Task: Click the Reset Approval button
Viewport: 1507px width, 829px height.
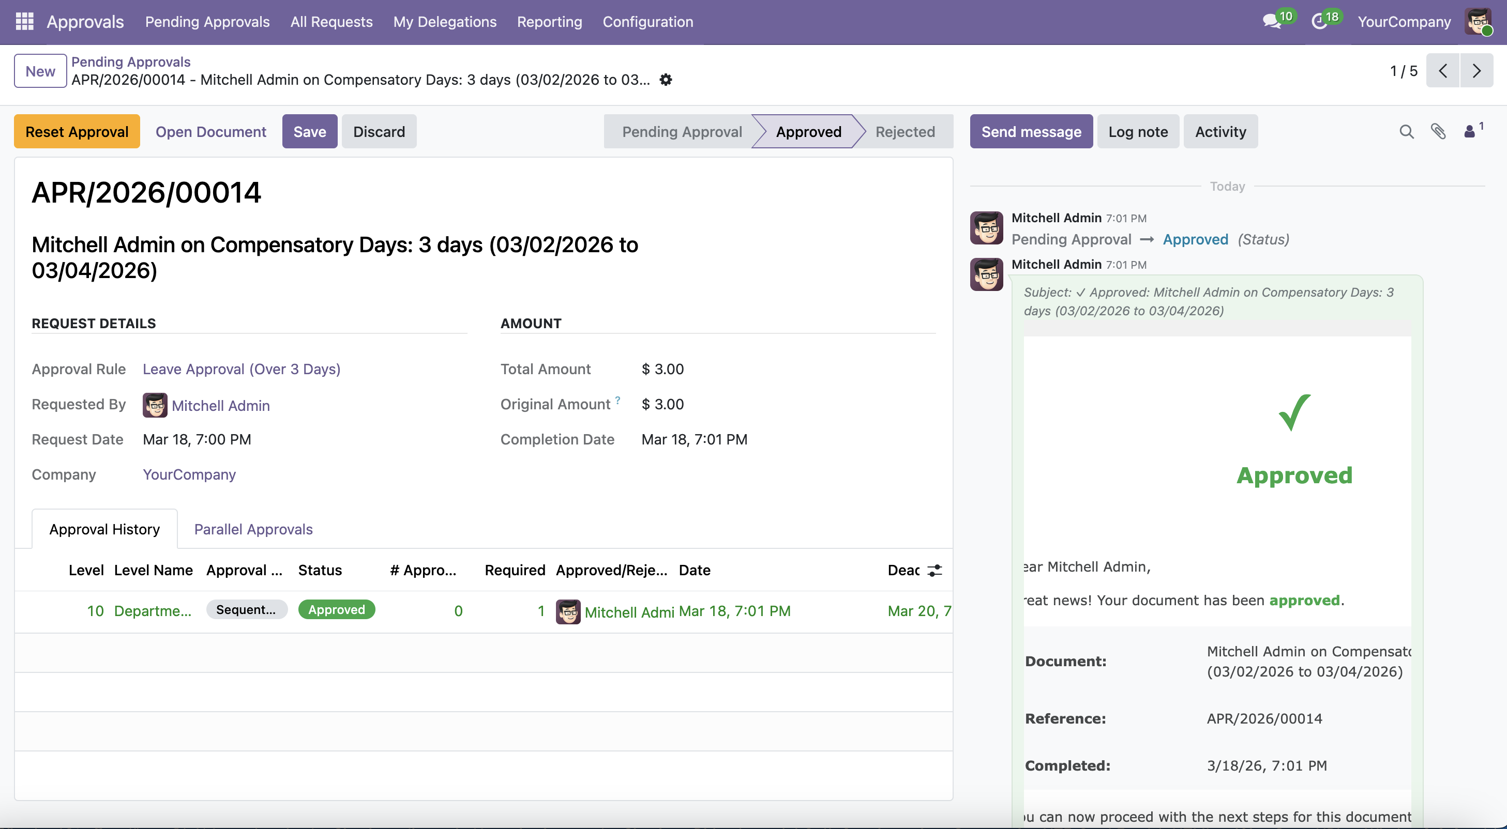Action: (x=77, y=132)
